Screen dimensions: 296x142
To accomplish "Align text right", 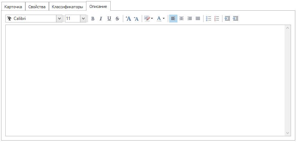I will [x=190, y=19].
